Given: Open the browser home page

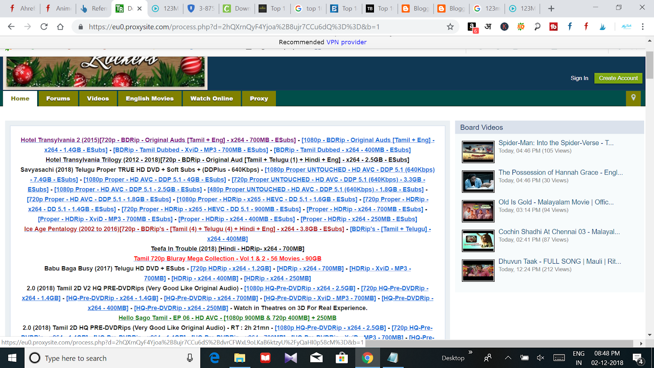Looking at the screenshot, I should (60, 27).
